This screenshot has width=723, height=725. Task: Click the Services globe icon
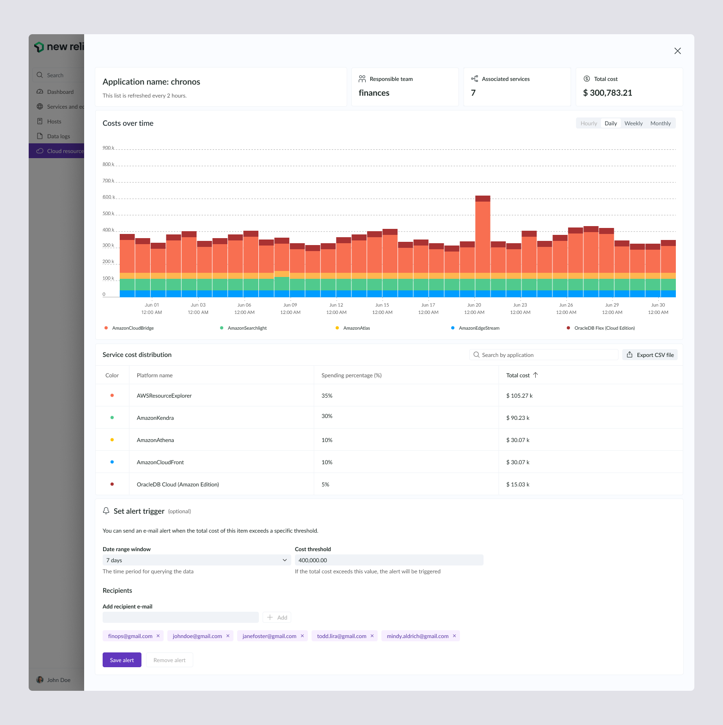click(x=40, y=106)
